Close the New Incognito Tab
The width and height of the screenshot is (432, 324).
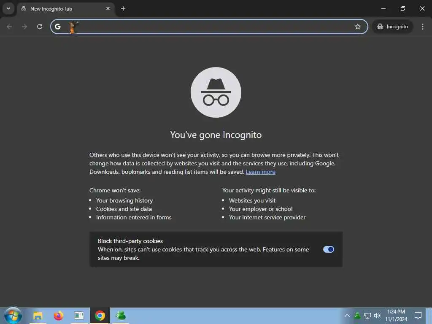click(x=108, y=8)
